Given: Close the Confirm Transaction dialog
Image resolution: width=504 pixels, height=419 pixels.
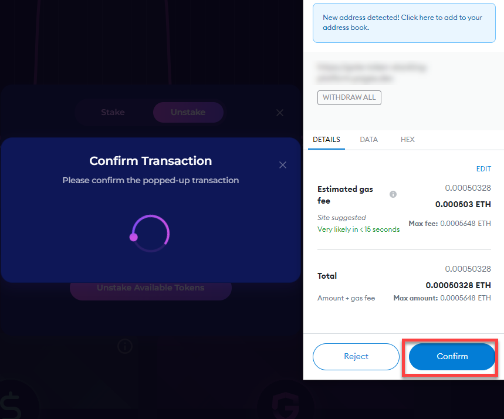Looking at the screenshot, I should pyautogui.click(x=283, y=165).
